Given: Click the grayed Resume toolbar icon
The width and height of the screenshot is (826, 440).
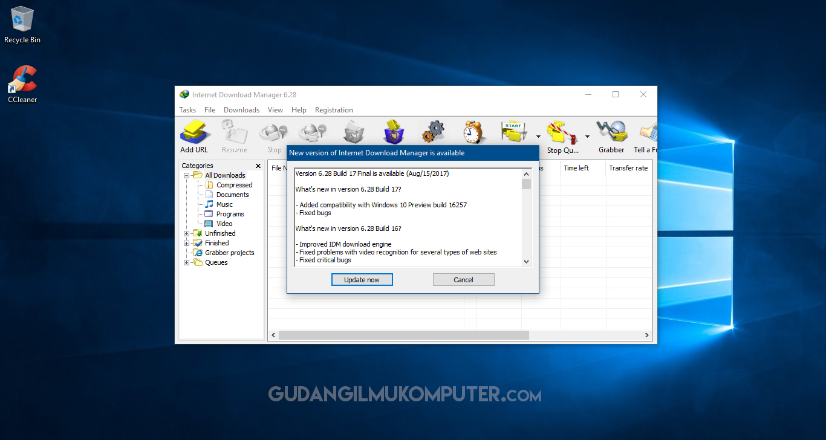Looking at the screenshot, I should coord(234,132).
